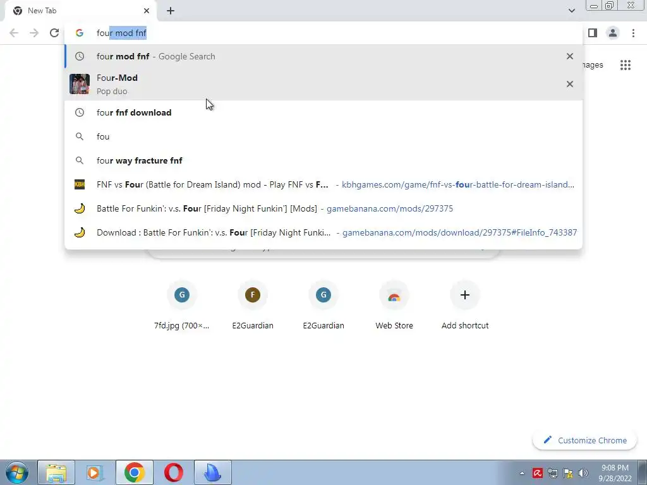This screenshot has height=485, width=647.
Task: Click magnifier icon beside 'four way fracture fnf'
Action: coord(80,160)
